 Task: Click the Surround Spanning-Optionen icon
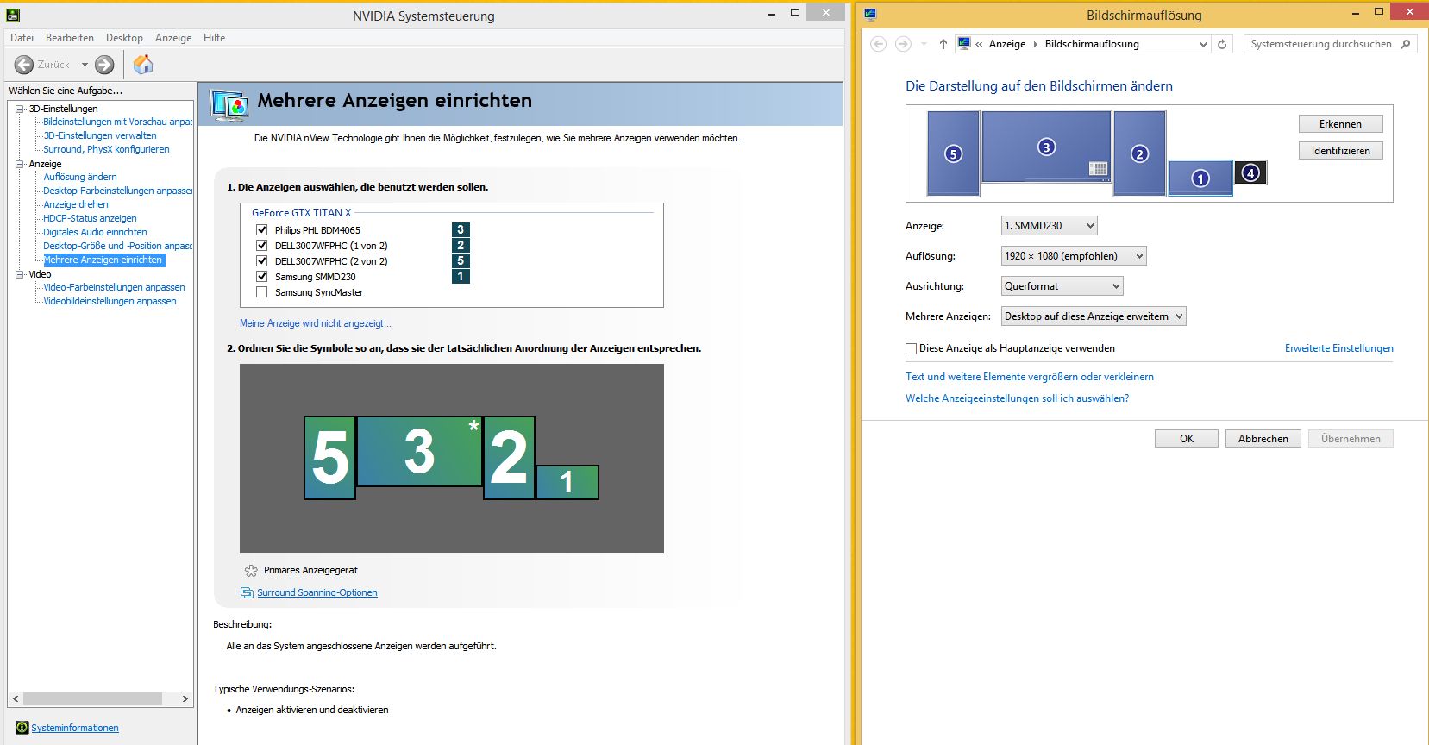(248, 592)
